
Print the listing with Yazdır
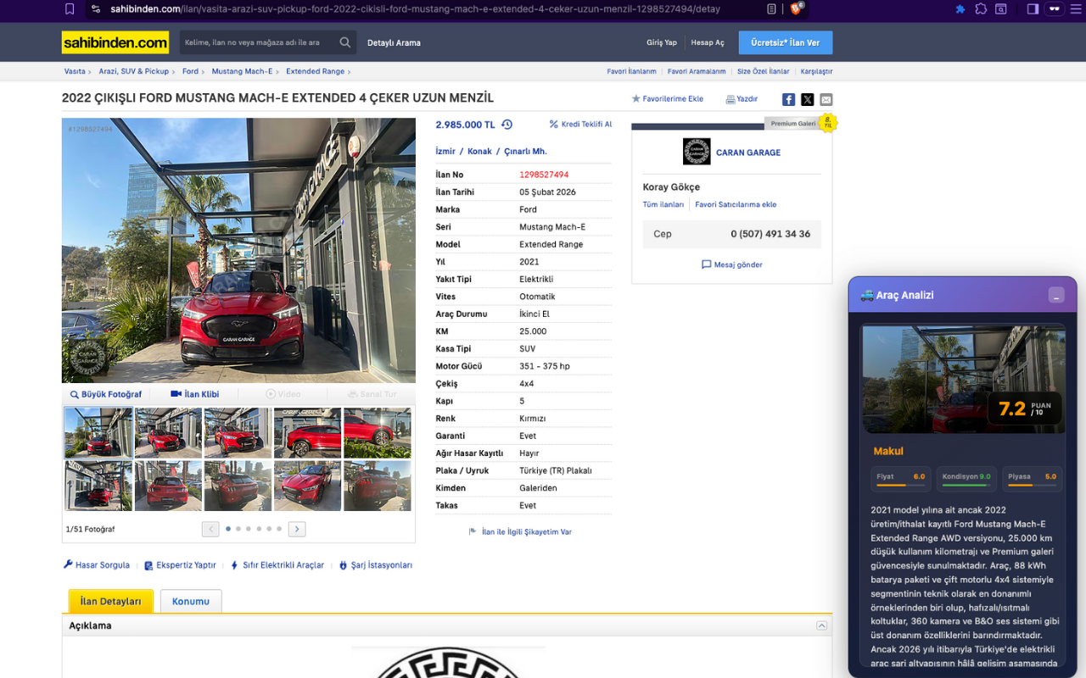[742, 99]
